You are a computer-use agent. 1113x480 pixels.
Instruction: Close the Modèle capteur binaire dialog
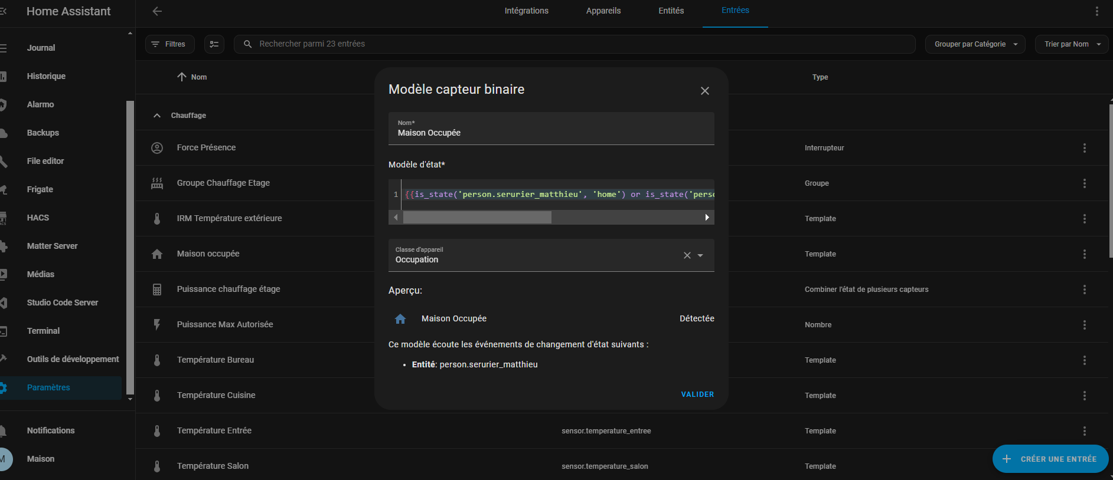click(x=704, y=91)
